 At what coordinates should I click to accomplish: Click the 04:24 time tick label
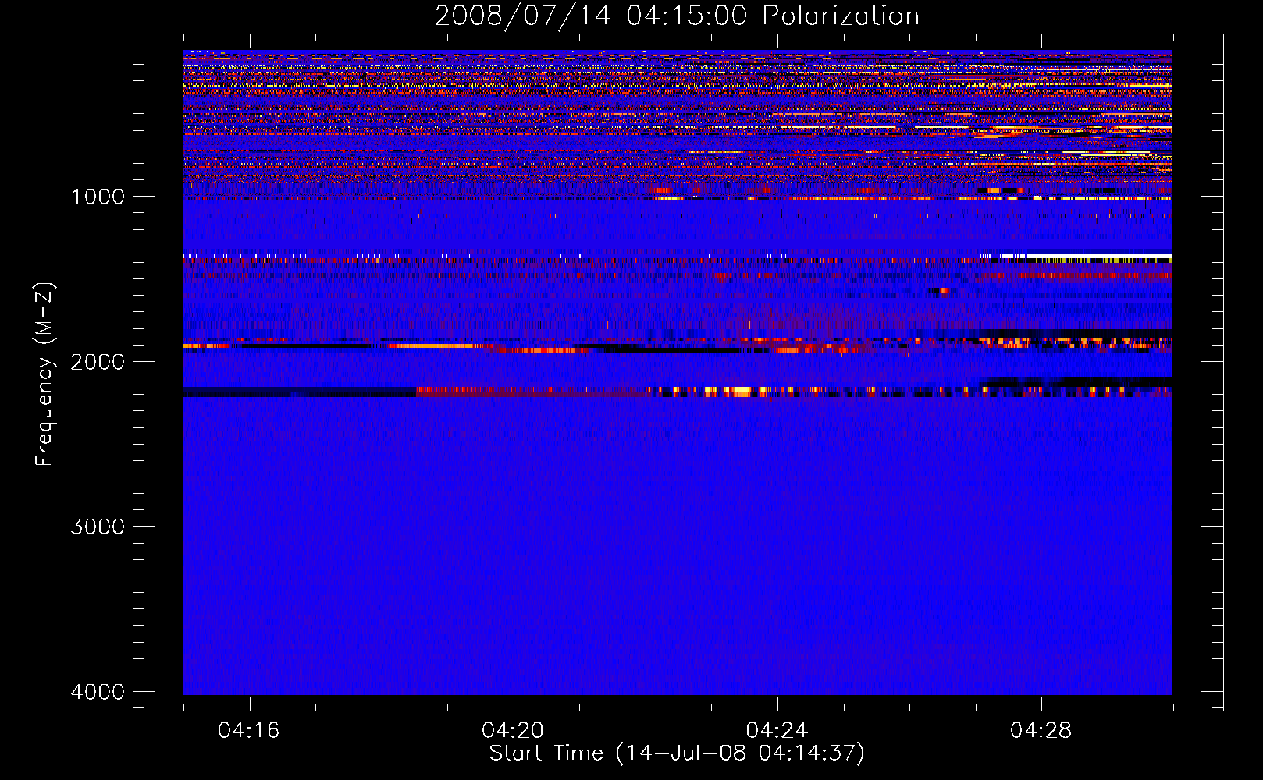(x=777, y=731)
